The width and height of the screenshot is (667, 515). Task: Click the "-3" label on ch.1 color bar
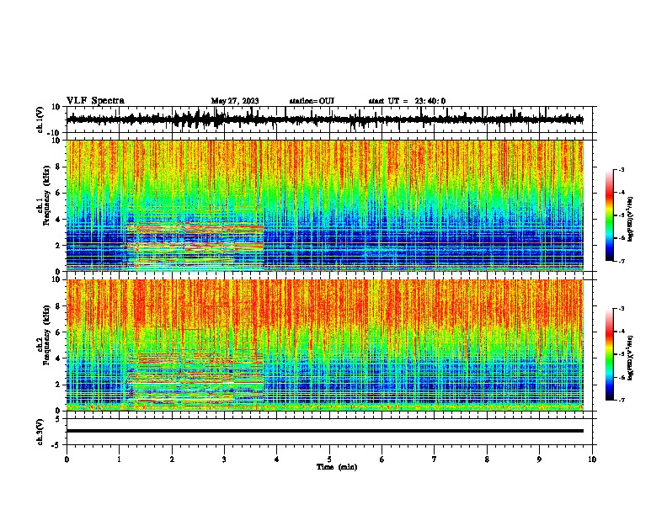point(621,169)
